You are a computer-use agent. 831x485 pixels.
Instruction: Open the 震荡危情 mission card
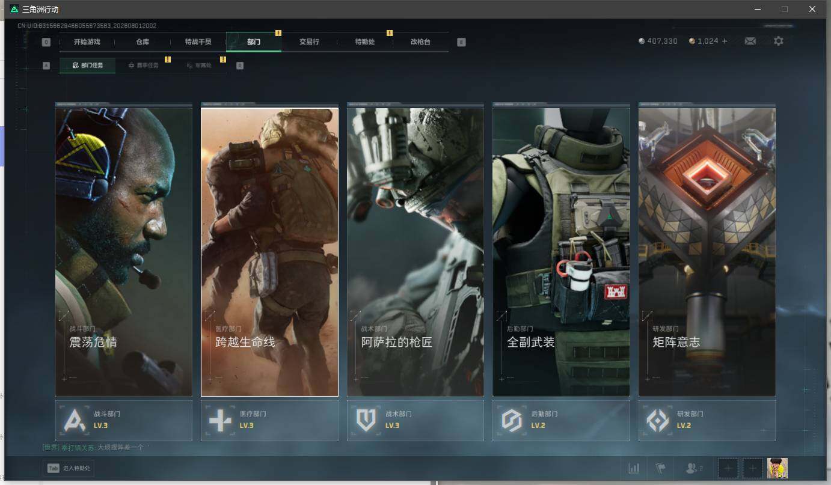coord(124,251)
